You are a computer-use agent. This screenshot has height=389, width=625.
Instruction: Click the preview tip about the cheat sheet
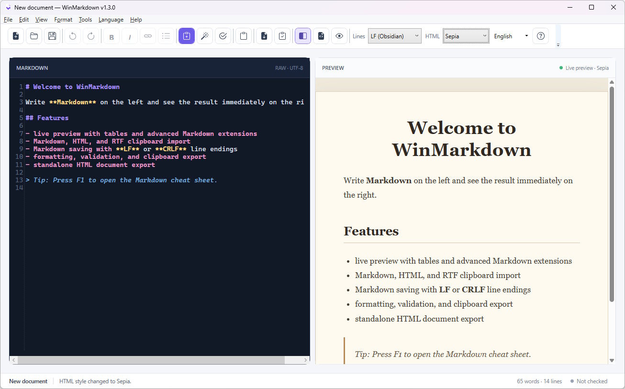[x=443, y=354]
